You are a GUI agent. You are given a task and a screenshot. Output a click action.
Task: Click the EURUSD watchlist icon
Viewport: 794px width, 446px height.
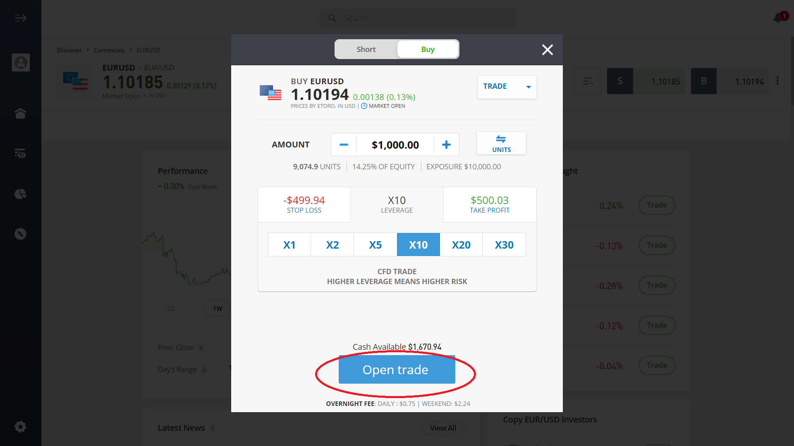point(588,82)
